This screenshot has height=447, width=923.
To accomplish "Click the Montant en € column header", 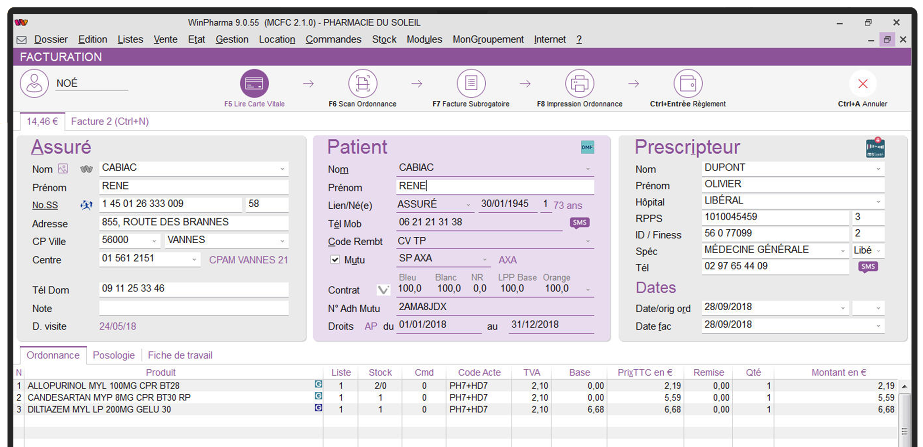I will (x=839, y=373).
